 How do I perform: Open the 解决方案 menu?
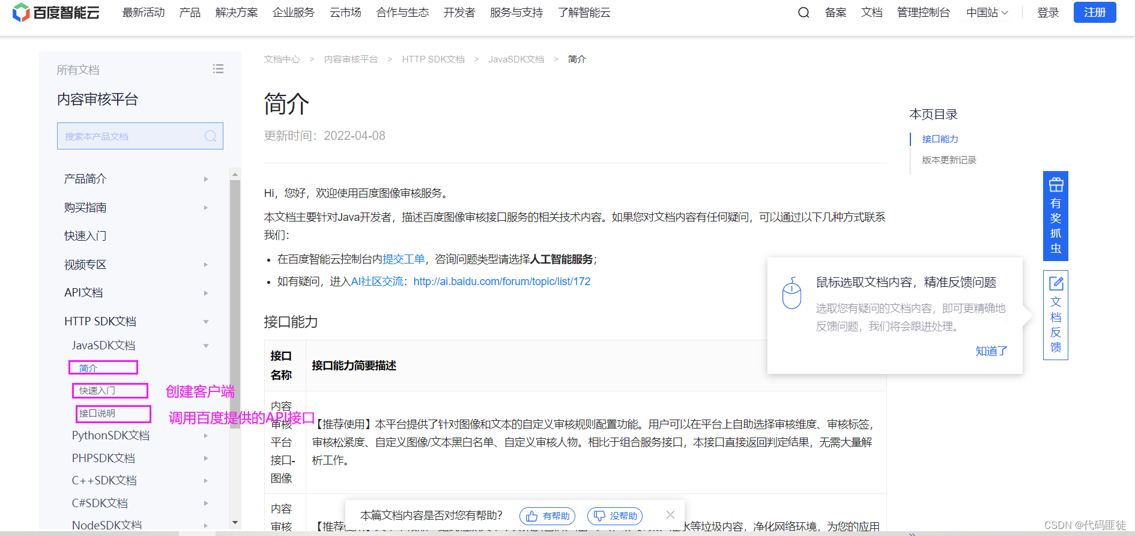(237, 13)
